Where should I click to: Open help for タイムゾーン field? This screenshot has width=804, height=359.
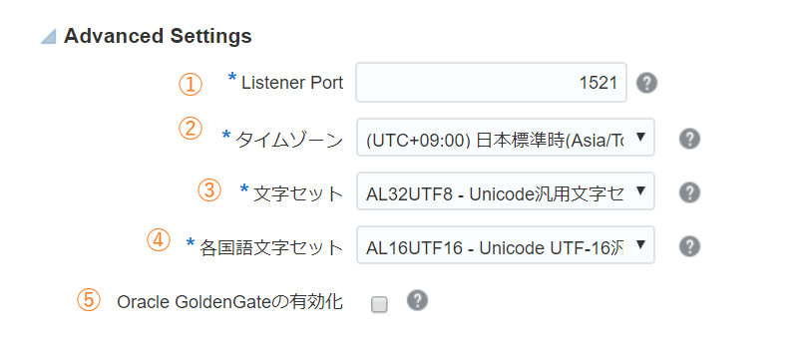689,139
